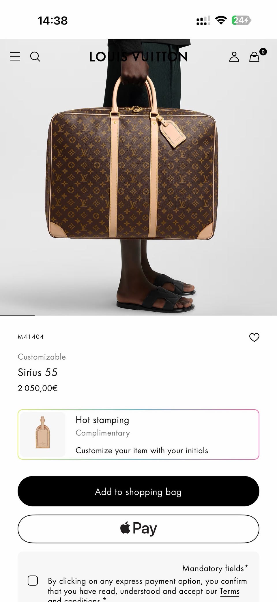
Task: Open the hamburger navigation menu
Action: [x=15, y=56]
